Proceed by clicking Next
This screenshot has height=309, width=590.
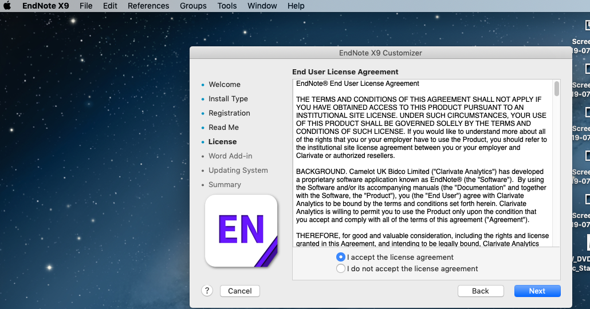(537, 291)
